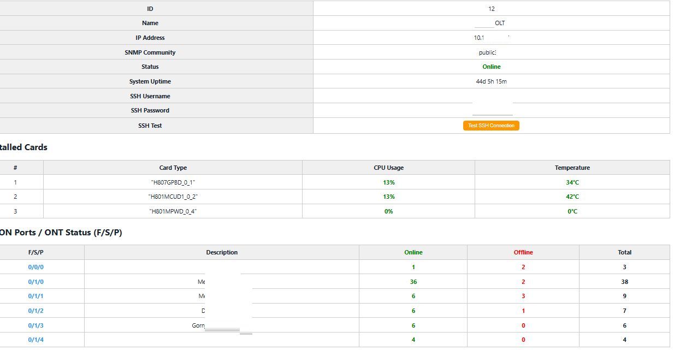This screenshot has height=350, width=674.
Task: Click the Offline column header
Action: (523, 252)
